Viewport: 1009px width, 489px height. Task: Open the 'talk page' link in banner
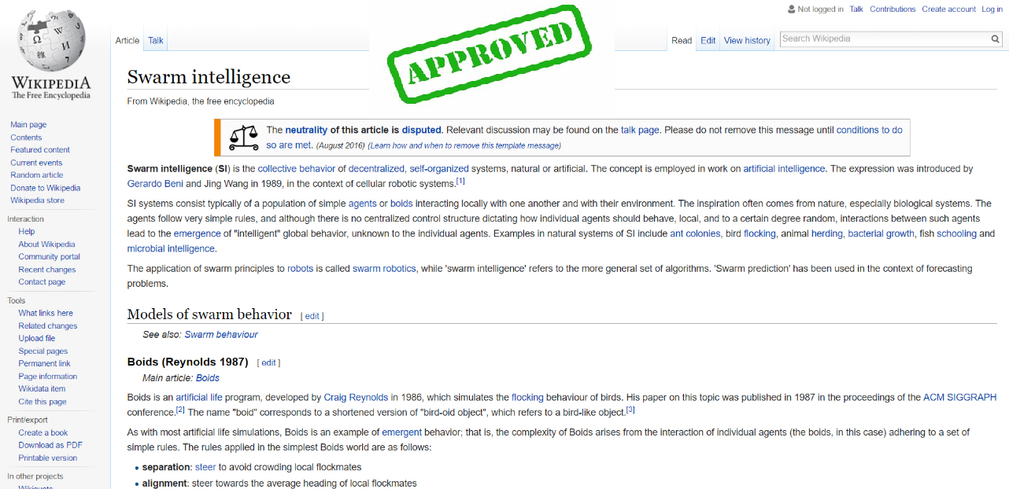[x=640, y=131]
